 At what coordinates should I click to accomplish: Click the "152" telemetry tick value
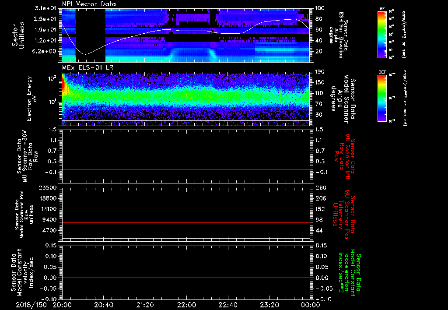[x=320, y=209]
